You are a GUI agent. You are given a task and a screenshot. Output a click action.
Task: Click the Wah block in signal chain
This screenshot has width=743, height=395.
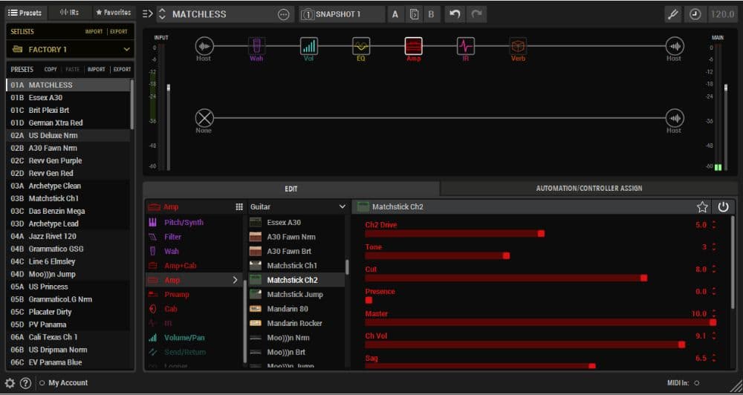click(256, 46)
